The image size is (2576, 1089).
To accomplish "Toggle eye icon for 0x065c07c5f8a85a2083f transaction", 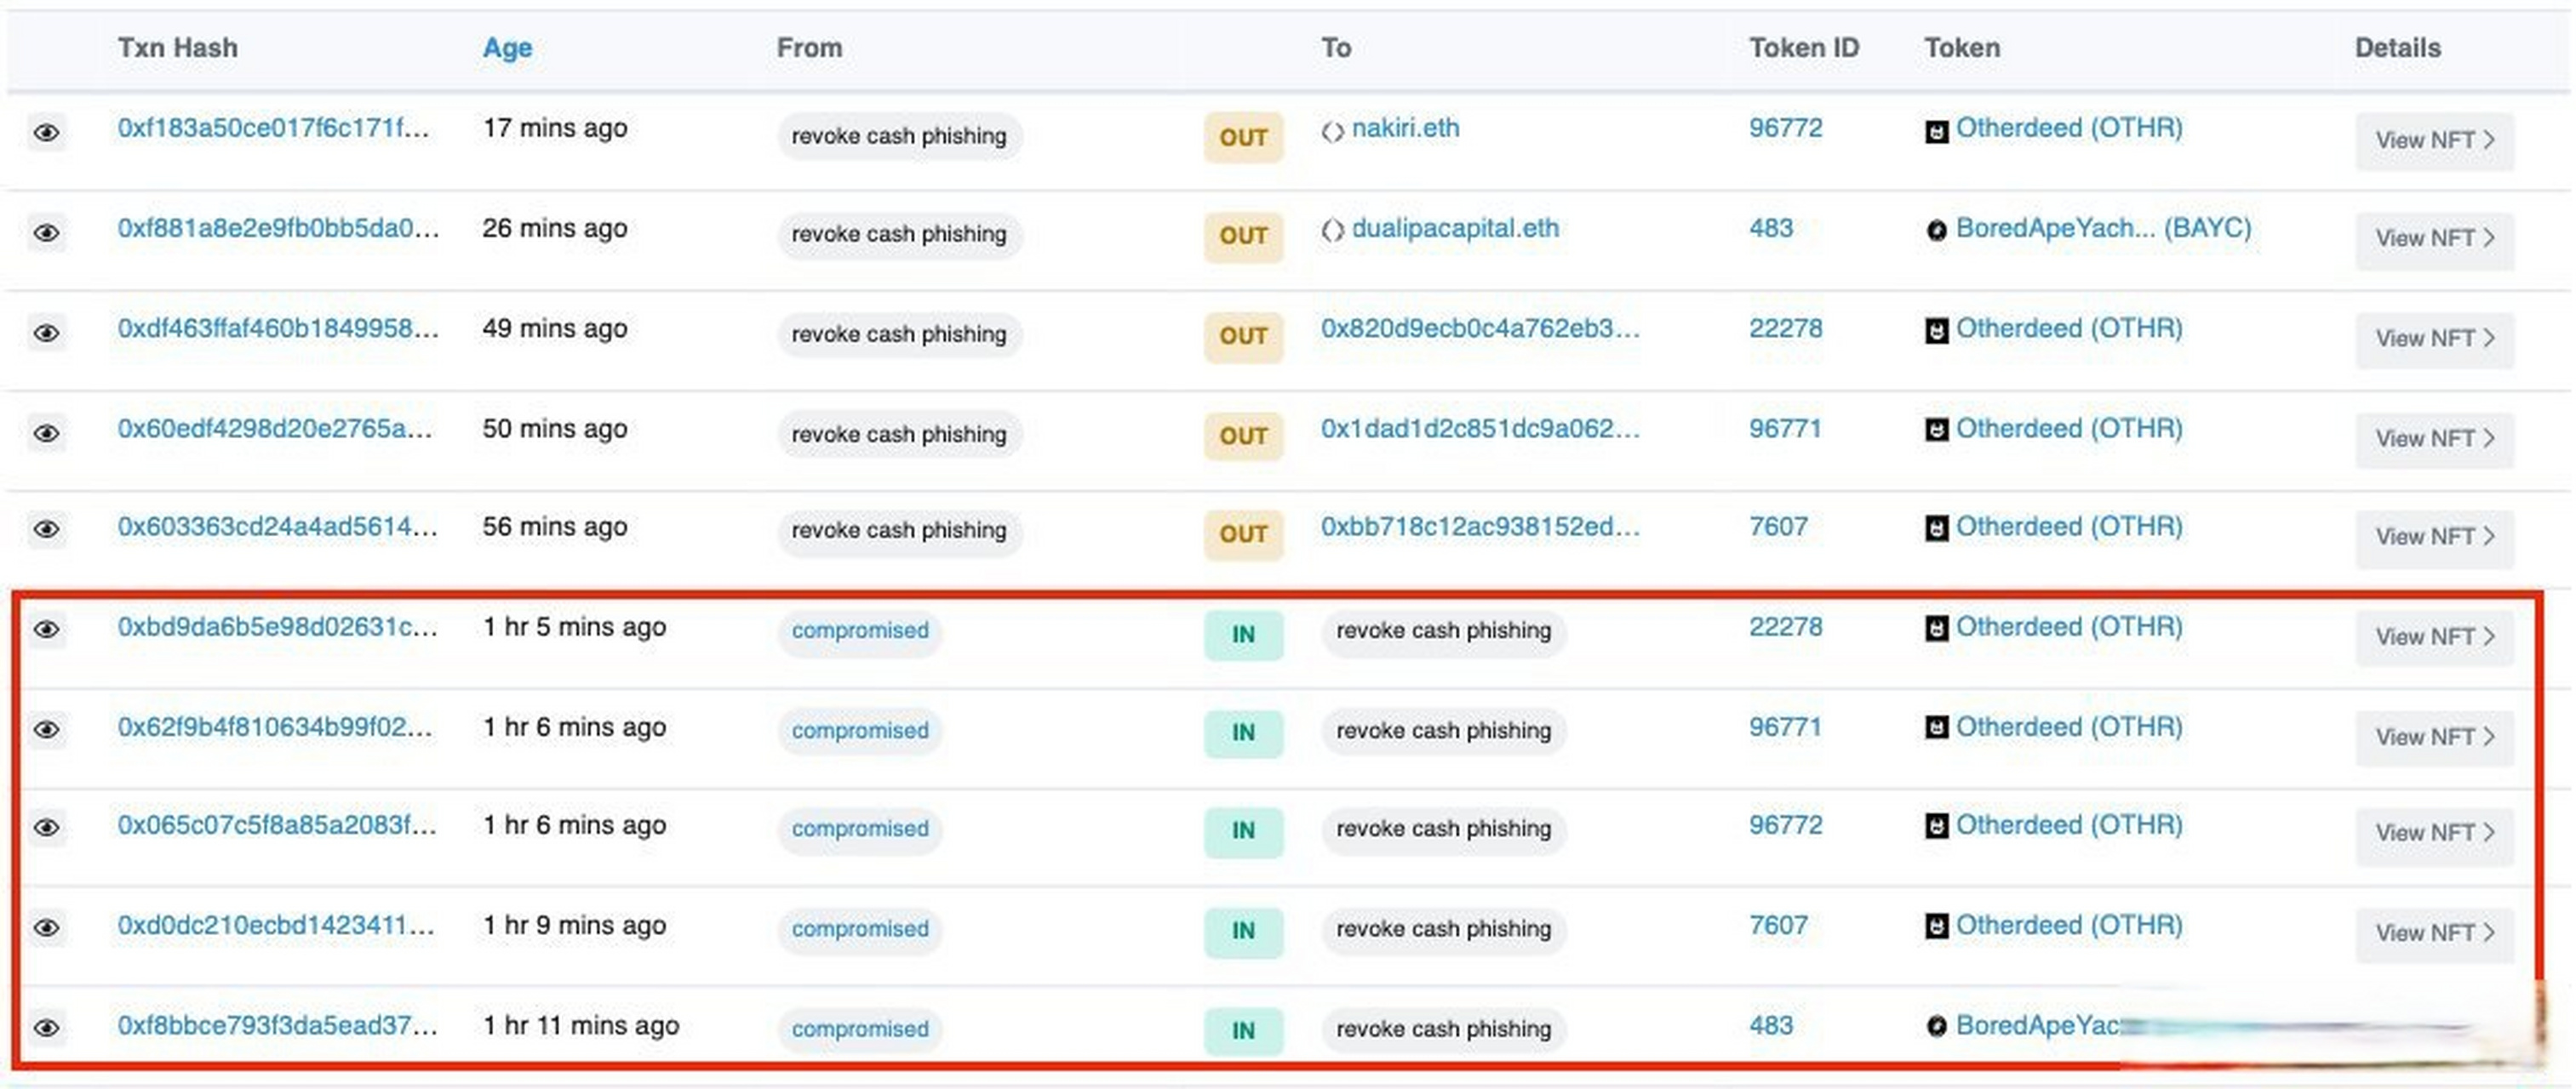I will pos(46,827).
